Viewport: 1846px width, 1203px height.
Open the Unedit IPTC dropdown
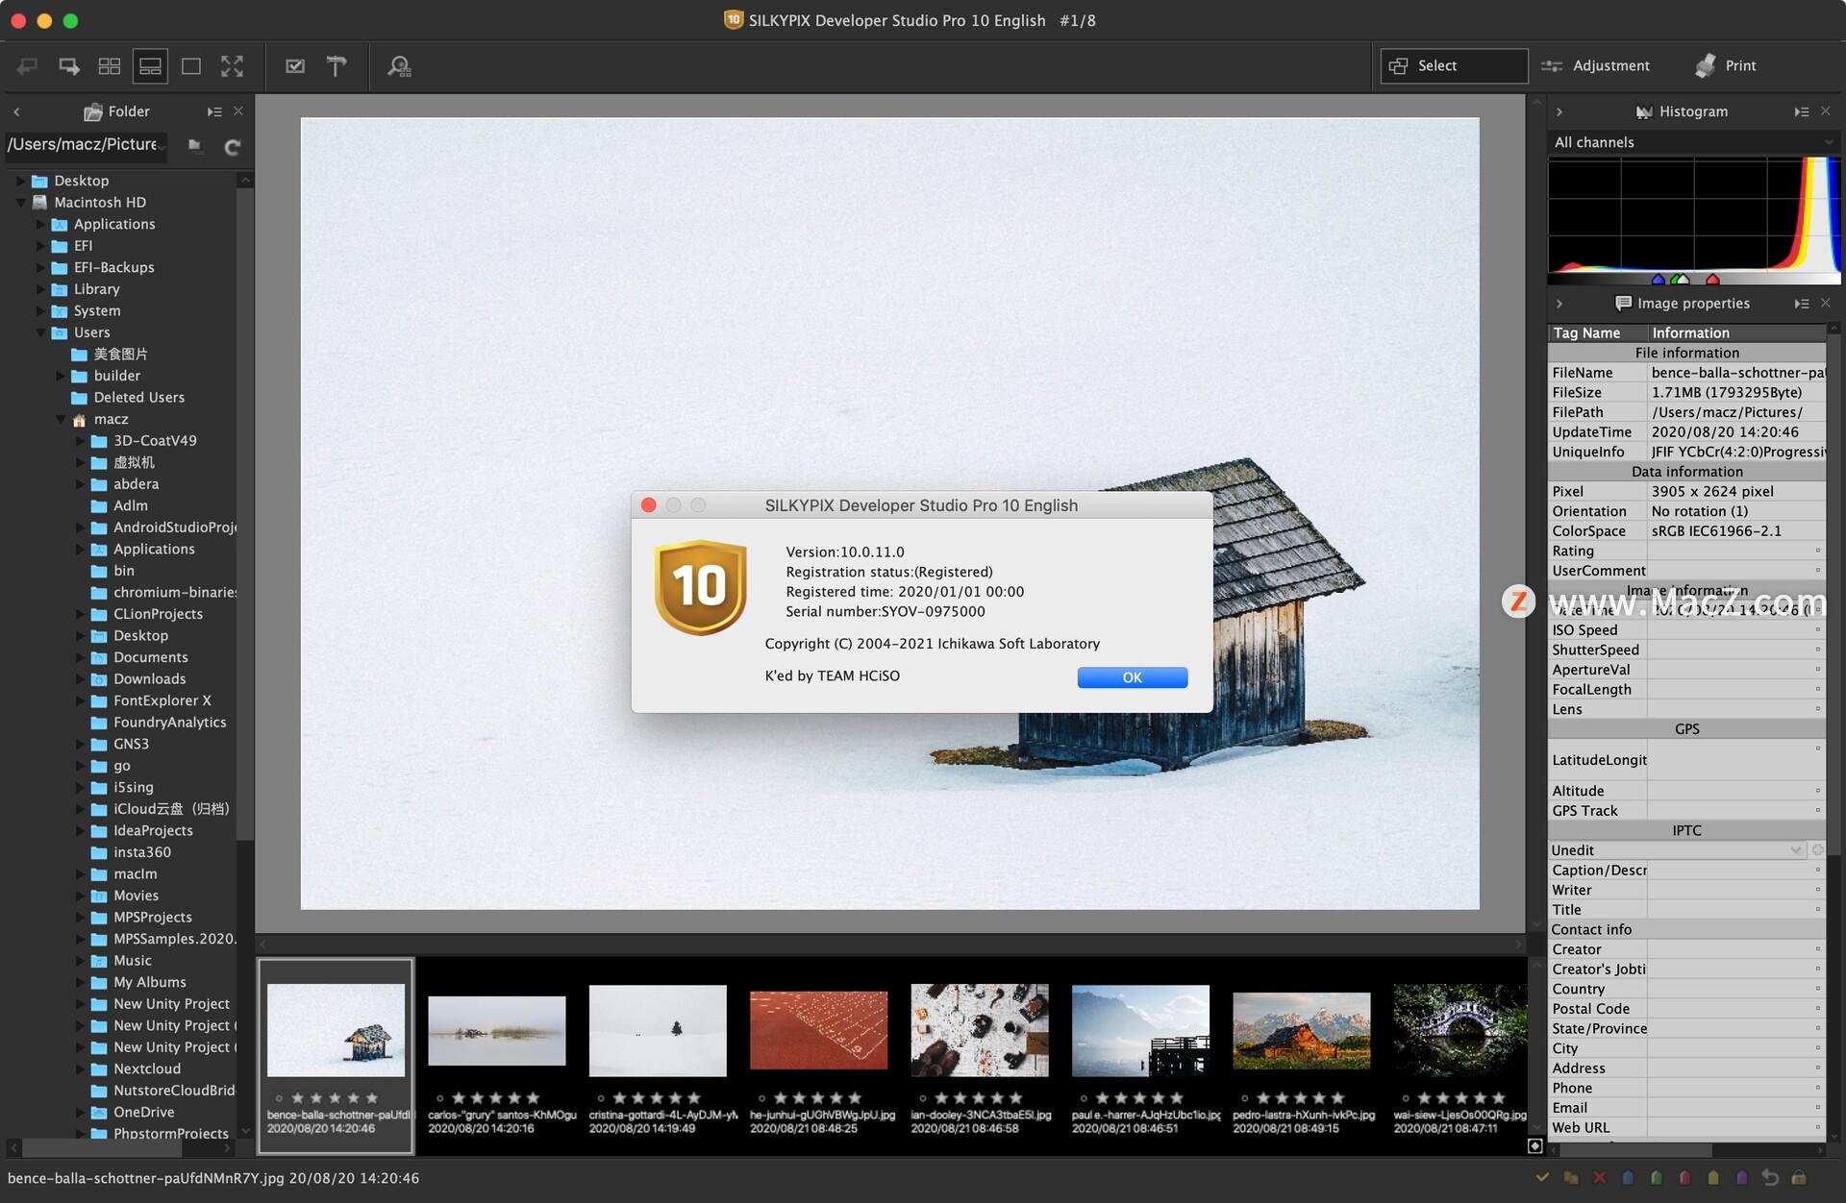point(1796,849)
